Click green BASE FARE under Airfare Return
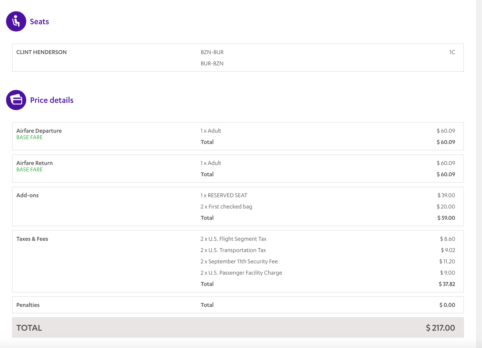The width and height of the screenshot is (482, 348). click(29, 170)
